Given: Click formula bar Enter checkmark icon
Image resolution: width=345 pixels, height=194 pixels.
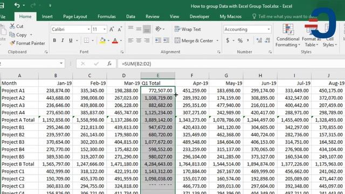Looking at the screenshot, I should tap(96, 64).
